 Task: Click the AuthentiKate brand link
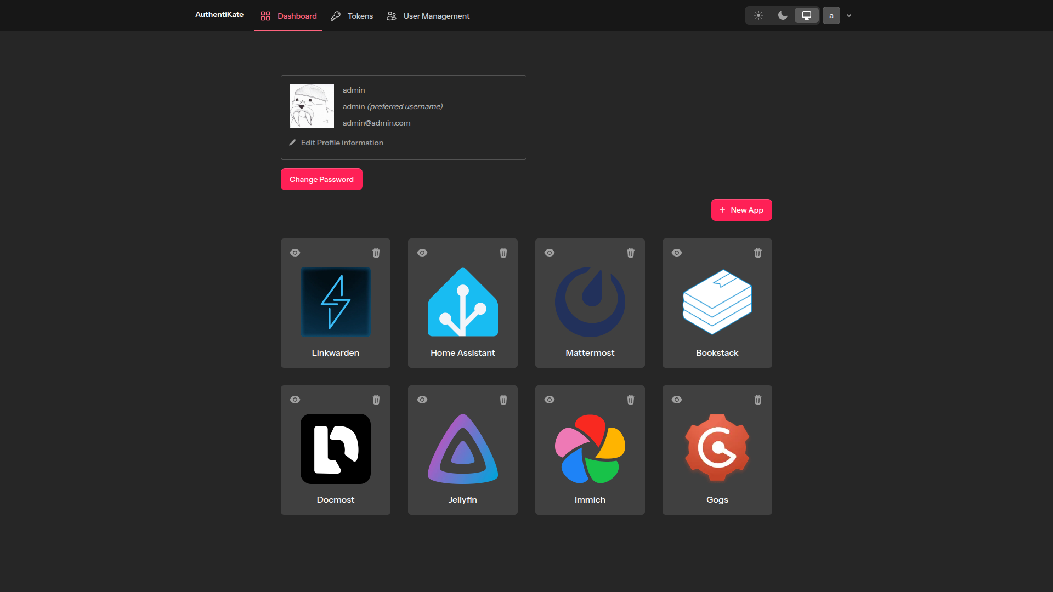(219, 14)
